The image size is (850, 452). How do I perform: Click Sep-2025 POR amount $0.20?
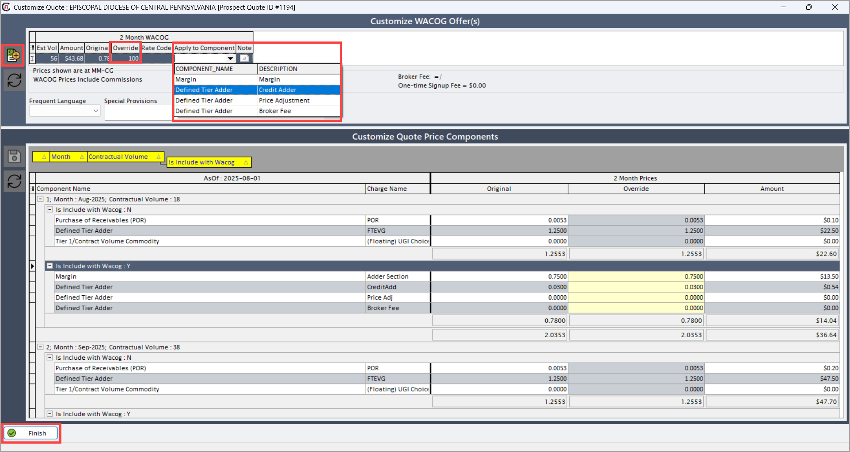click(x=772, y=368)
